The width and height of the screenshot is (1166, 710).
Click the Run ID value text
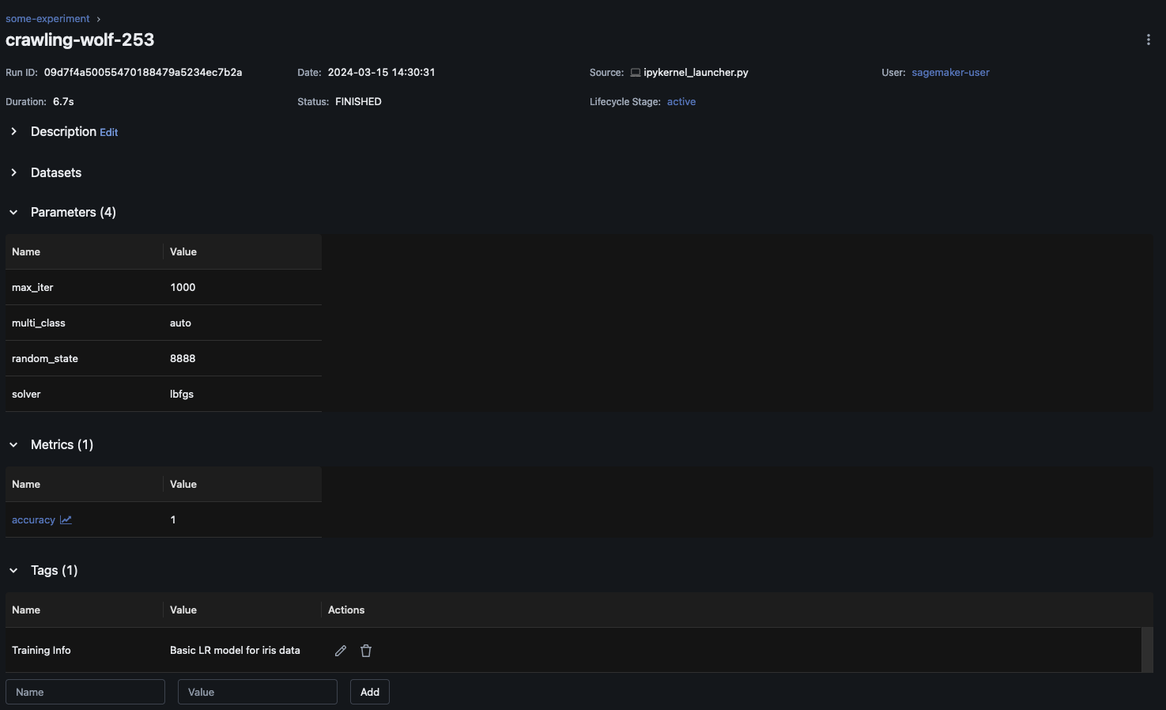pyautogui.click(x=143, y=73)
